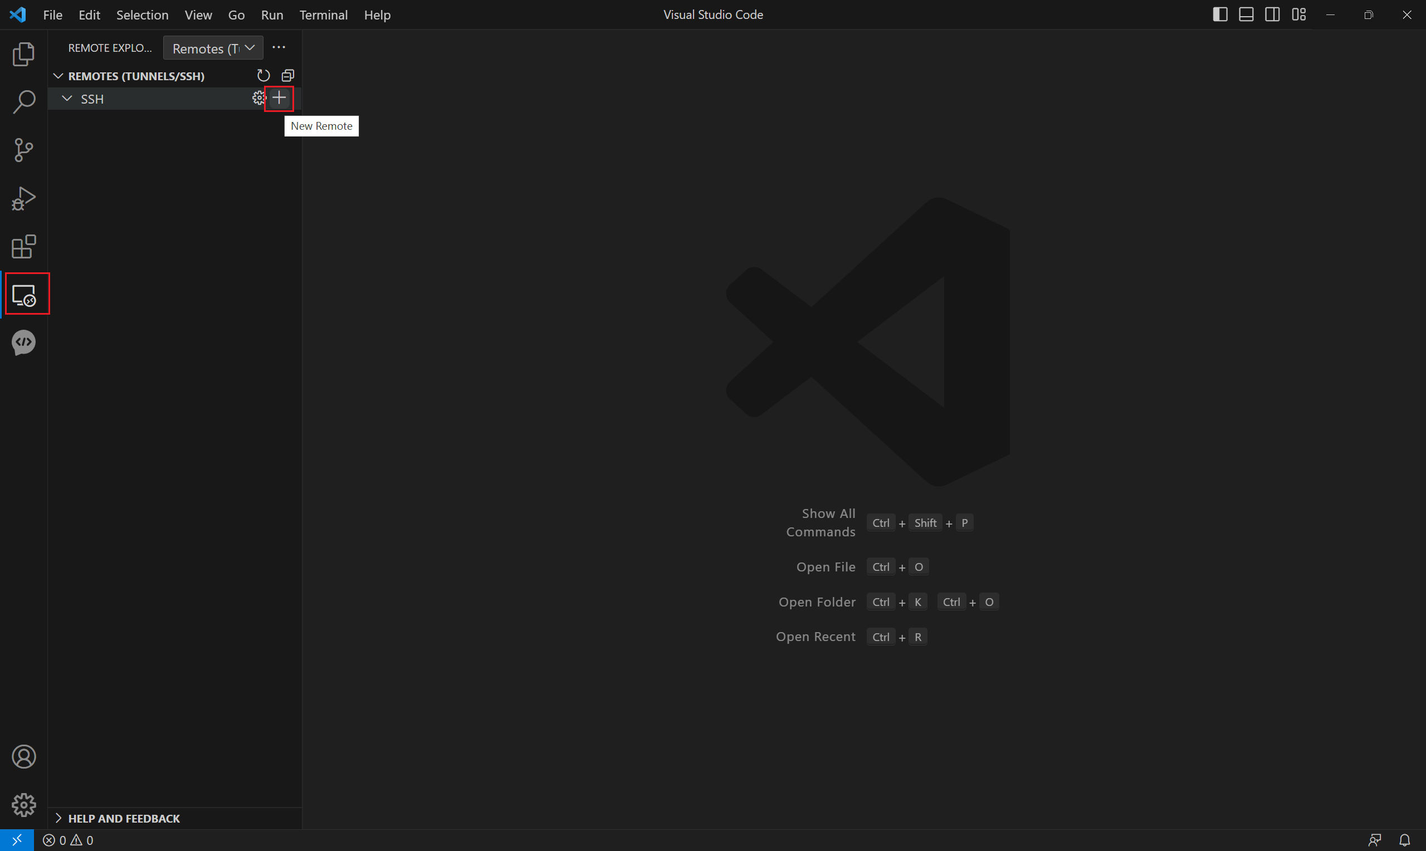Open the Go menu
The width and height of the screenshot is (1426, 851).
point(236,15)
